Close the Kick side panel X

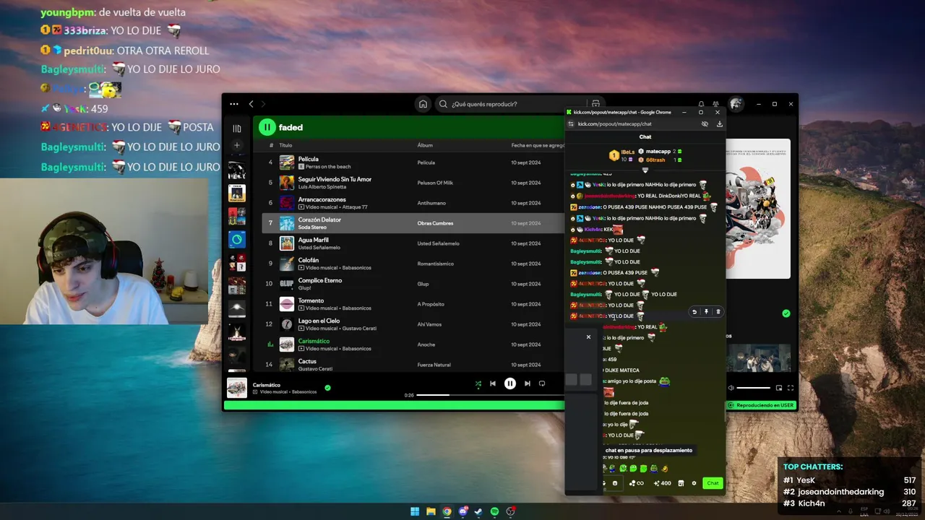pyautogui.click(x=588, y=337)
